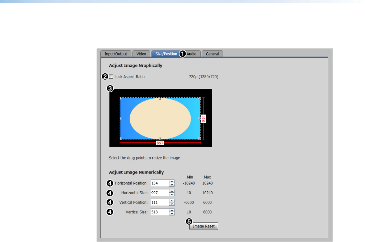Click the beige ellipse in the preview image
The height and width of the screenshot is (242, 365).
tap(160, 119)
